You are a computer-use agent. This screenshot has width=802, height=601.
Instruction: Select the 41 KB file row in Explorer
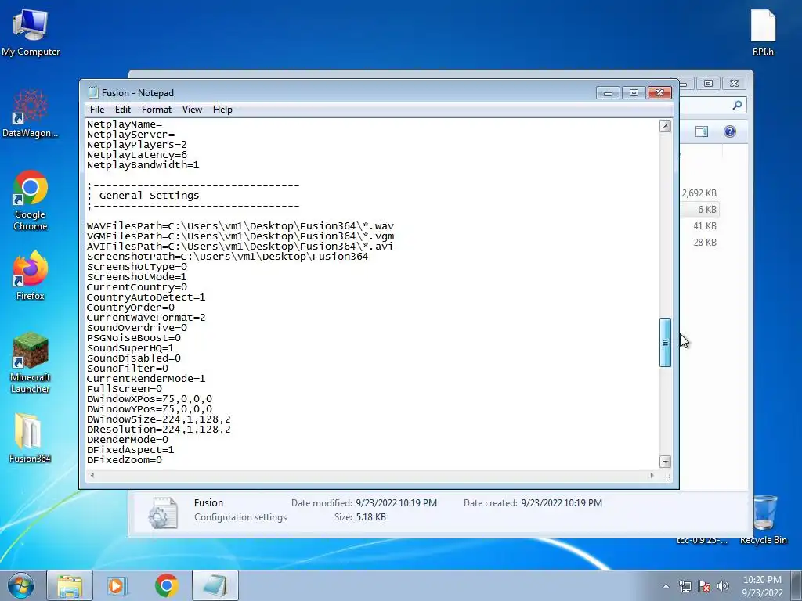[x=701, y=226]
